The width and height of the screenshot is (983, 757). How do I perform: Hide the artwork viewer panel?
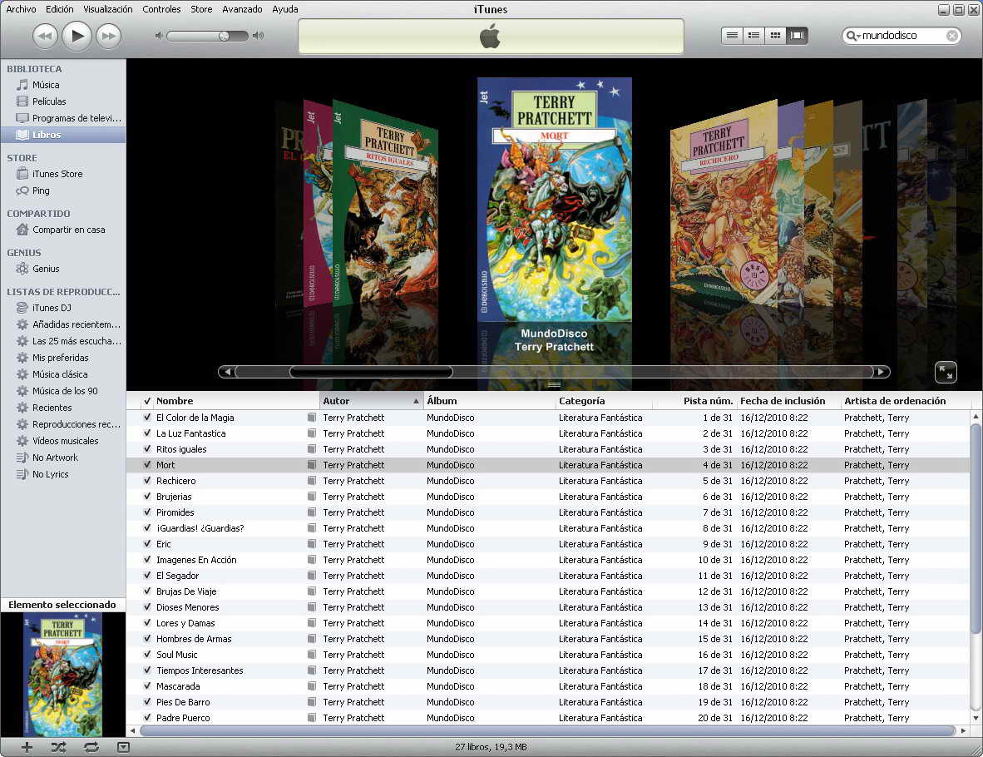pyautogui.click(x=124, y=747)
